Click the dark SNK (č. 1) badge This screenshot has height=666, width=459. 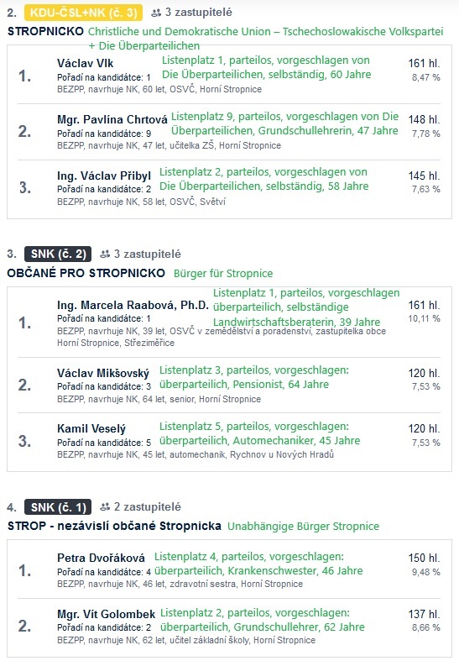coord(58,507)
